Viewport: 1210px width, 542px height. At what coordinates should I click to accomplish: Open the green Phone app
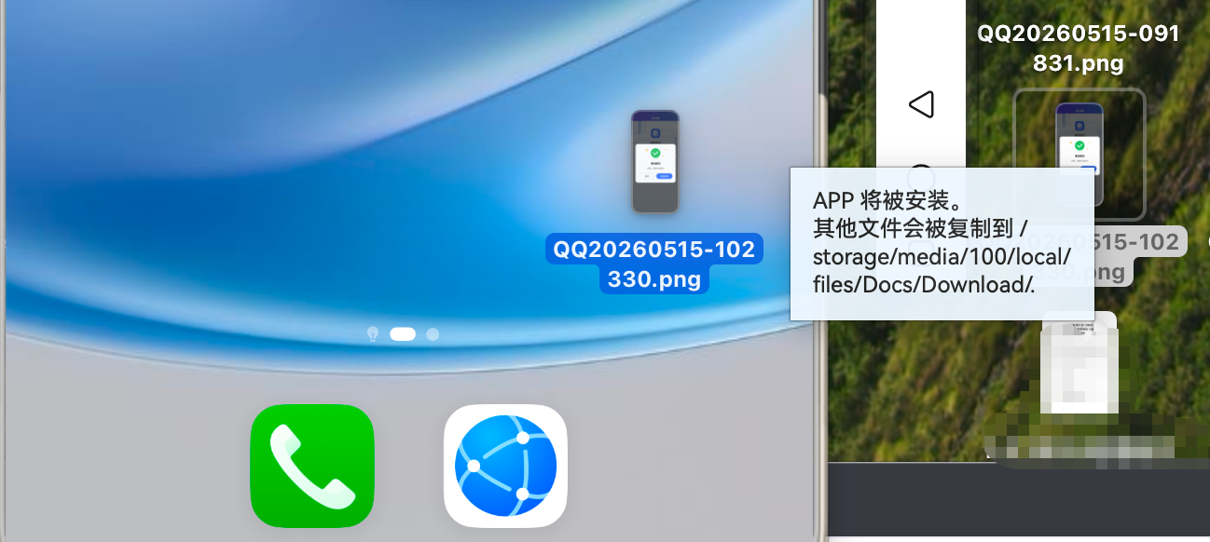pos(312,466)
